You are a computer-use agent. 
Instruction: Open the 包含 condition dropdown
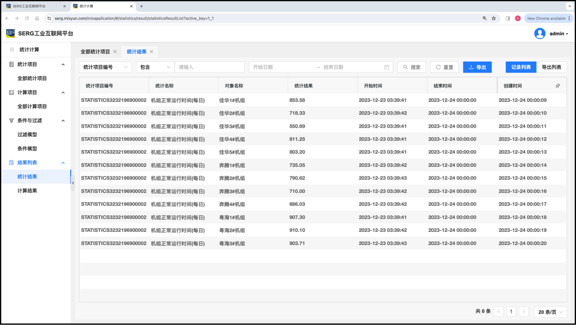(x=155, y=67)
